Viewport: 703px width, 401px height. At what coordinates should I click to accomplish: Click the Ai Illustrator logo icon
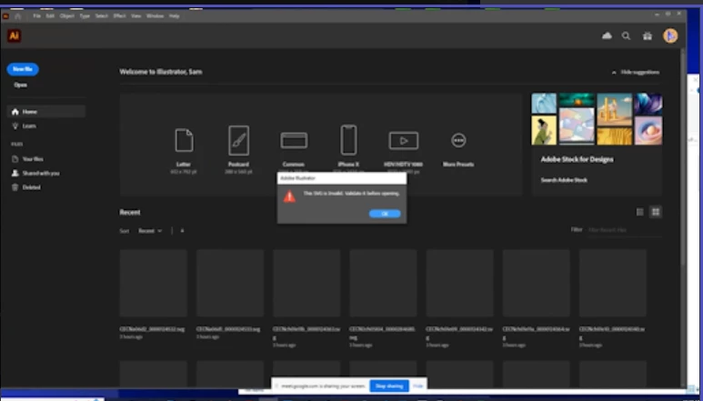(x=14, y=35)
